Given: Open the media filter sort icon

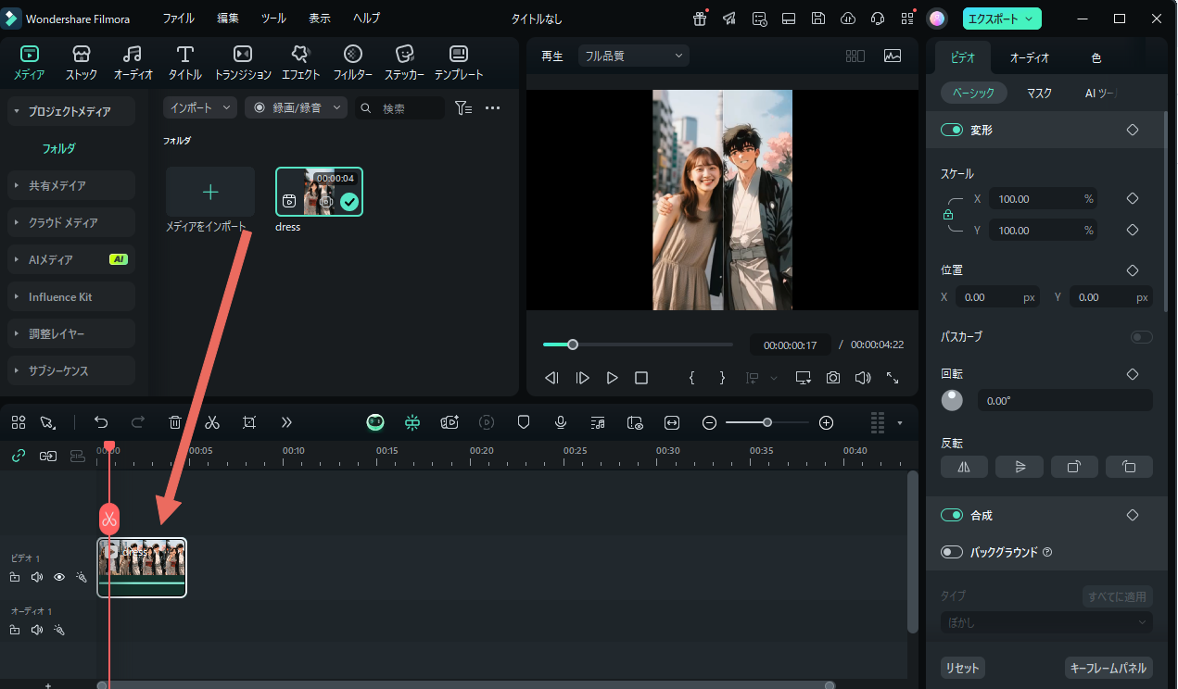Looking at the screenshot, I should coord(464,108).
